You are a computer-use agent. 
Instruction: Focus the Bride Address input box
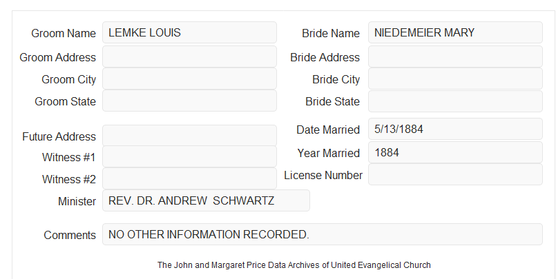pos(455,56)
